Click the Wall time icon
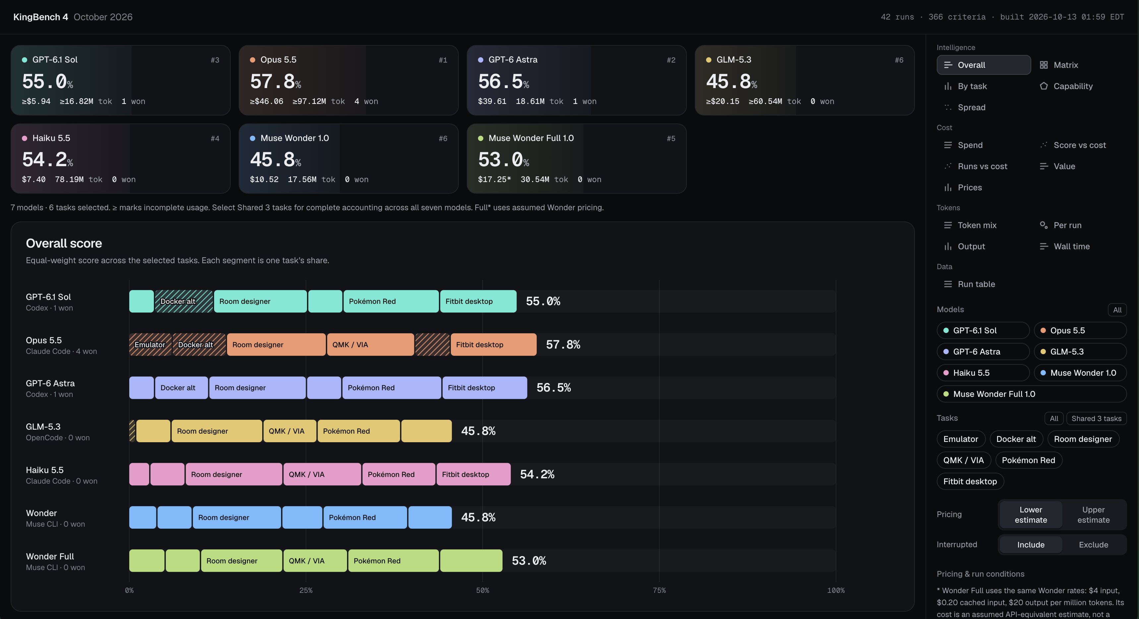The width and height of the screenshot is (1139, 619). click(x=1044, y=246)
